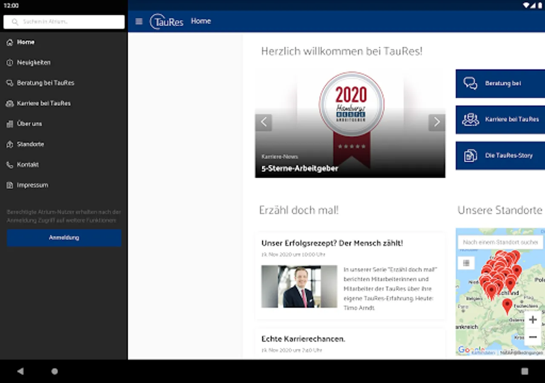Open the Karriere bei TauRes tile
Viewport: 545px width, 383px height.
tap(500, 120)
